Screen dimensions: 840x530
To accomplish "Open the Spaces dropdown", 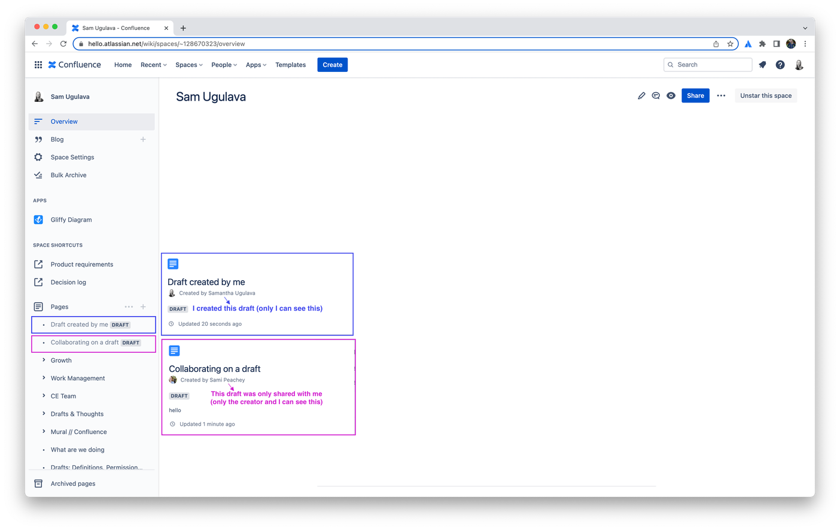I will (189, 65).
